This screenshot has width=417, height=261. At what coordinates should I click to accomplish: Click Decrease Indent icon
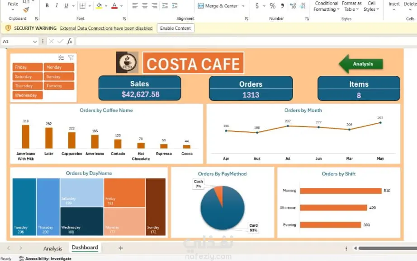165,5
